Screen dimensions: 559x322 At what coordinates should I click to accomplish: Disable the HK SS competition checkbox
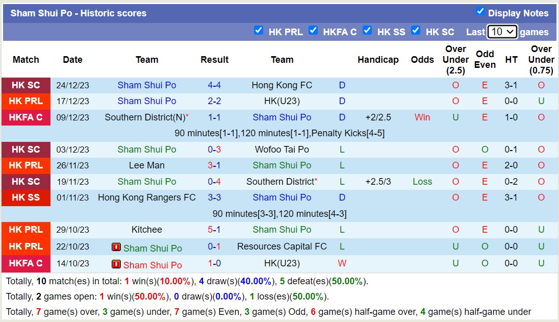pyautogui.click(x=367, y=31)
